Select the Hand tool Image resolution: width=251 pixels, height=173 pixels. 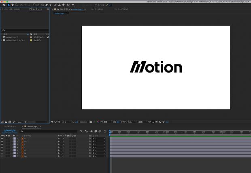(13, 5)
